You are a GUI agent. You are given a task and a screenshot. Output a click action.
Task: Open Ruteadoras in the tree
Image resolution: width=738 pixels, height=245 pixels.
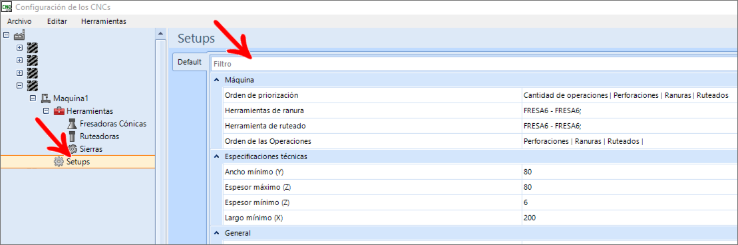pos(99,136)
